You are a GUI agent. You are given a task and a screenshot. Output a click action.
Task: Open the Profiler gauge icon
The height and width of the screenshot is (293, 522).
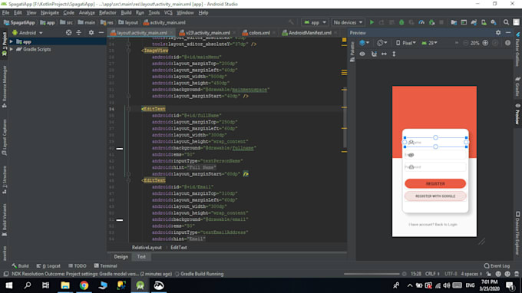point(421,22)
